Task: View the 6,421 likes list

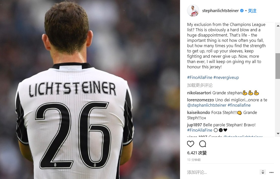Action: pyautogui.click(x=197, y=153)
